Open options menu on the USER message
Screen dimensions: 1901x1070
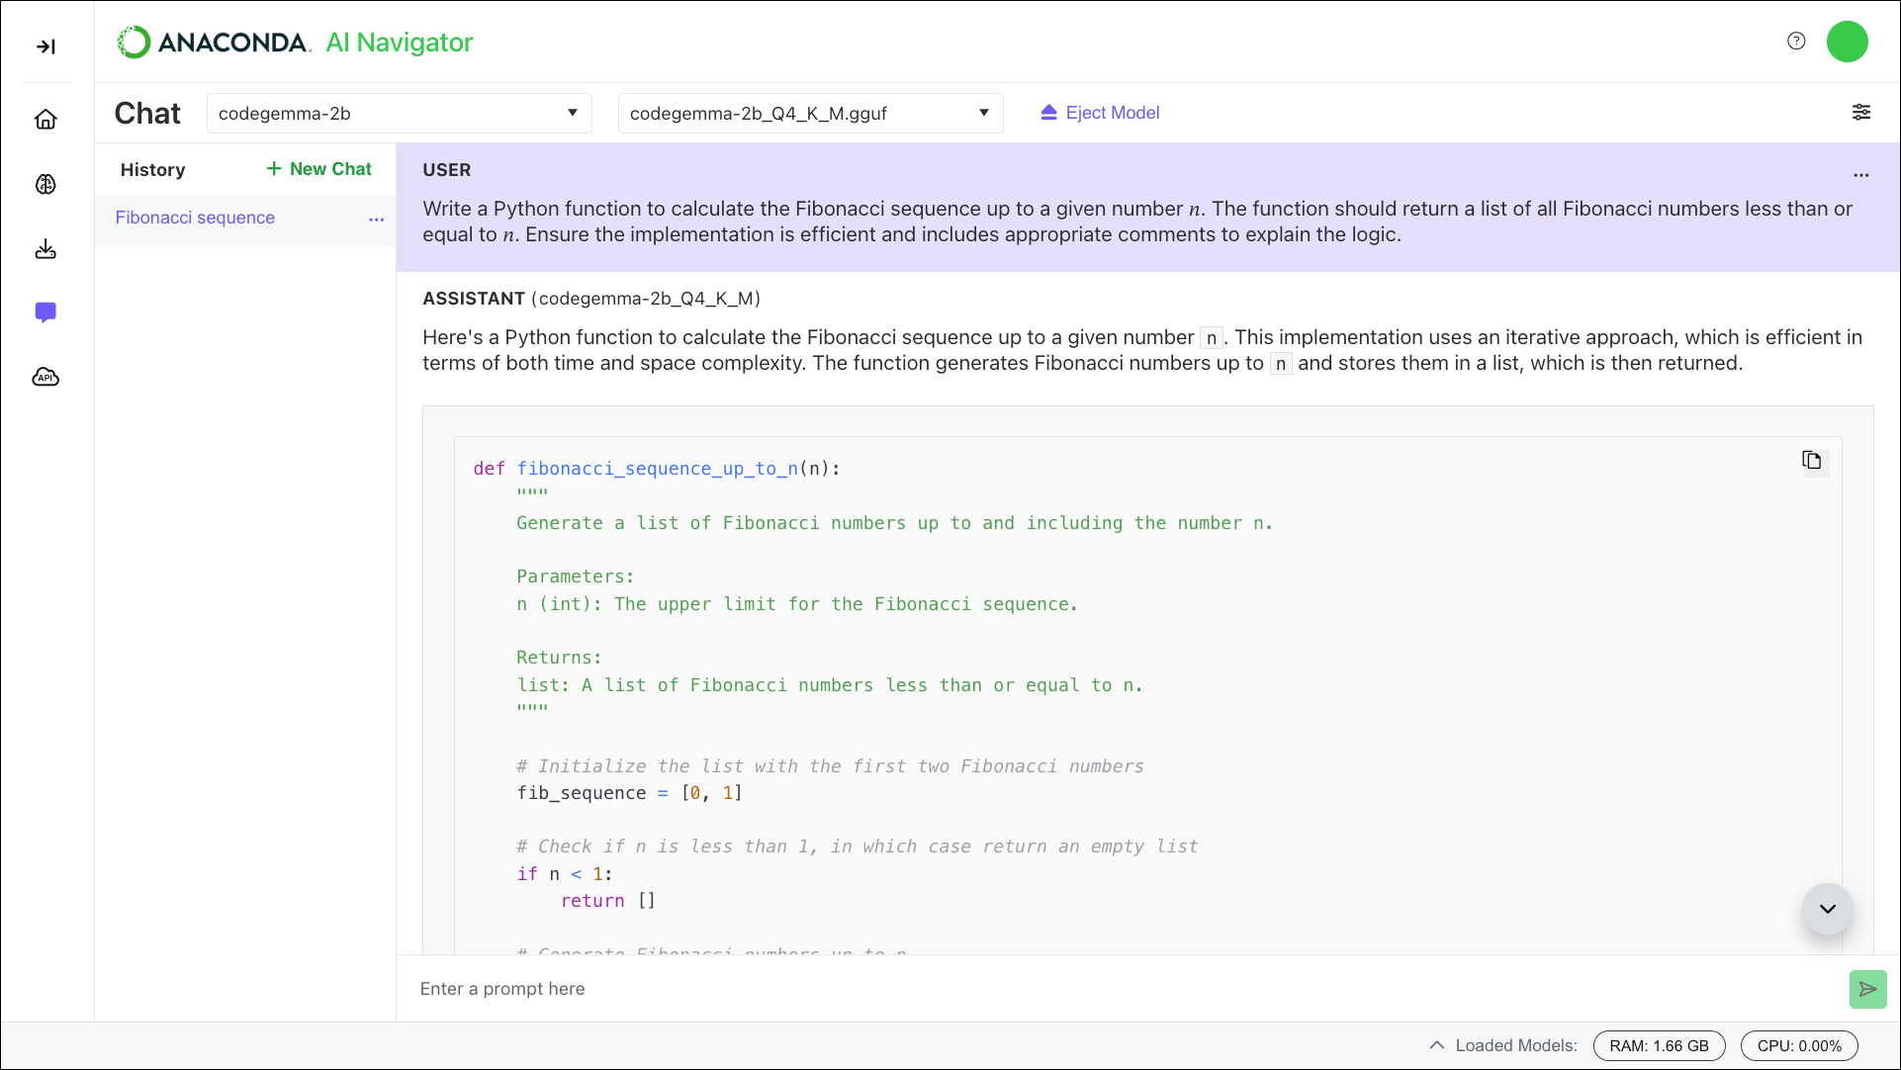(x=1860, y=175)
